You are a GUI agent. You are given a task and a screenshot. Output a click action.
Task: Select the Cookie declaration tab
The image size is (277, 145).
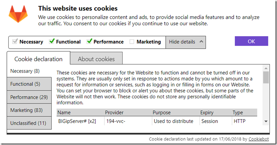tap(38, 59)
